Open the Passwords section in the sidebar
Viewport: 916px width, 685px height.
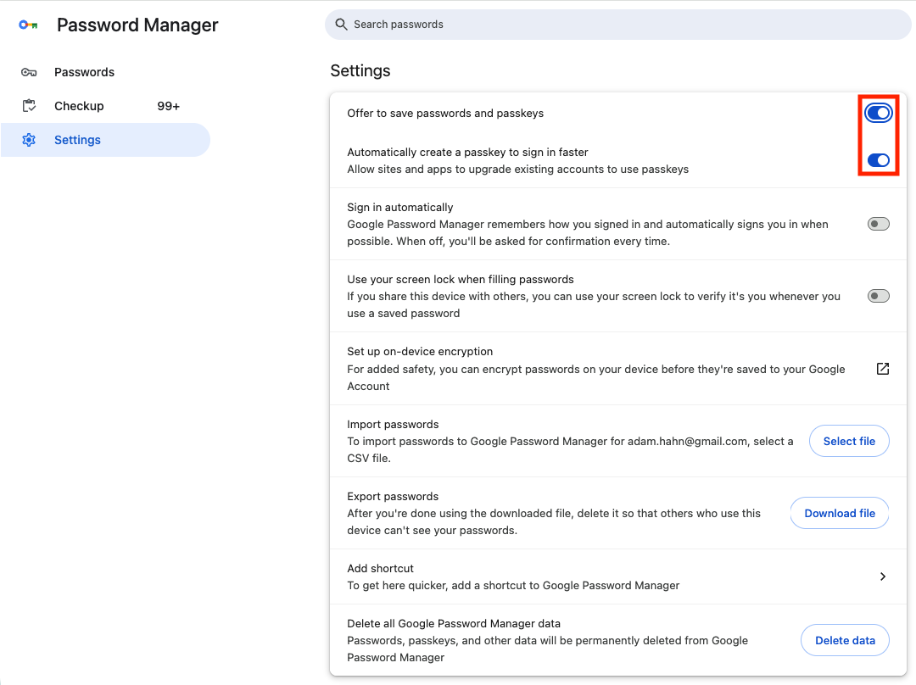[105, 72]
